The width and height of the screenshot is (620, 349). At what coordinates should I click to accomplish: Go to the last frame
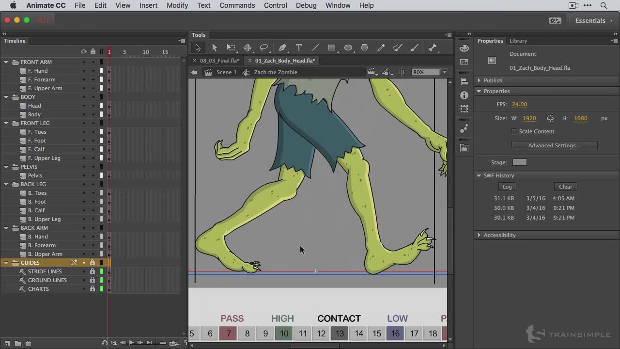click(149, 343)
